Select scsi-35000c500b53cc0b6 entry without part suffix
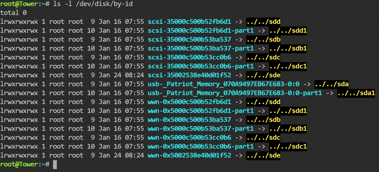379x172 pixels. [189, 58]
